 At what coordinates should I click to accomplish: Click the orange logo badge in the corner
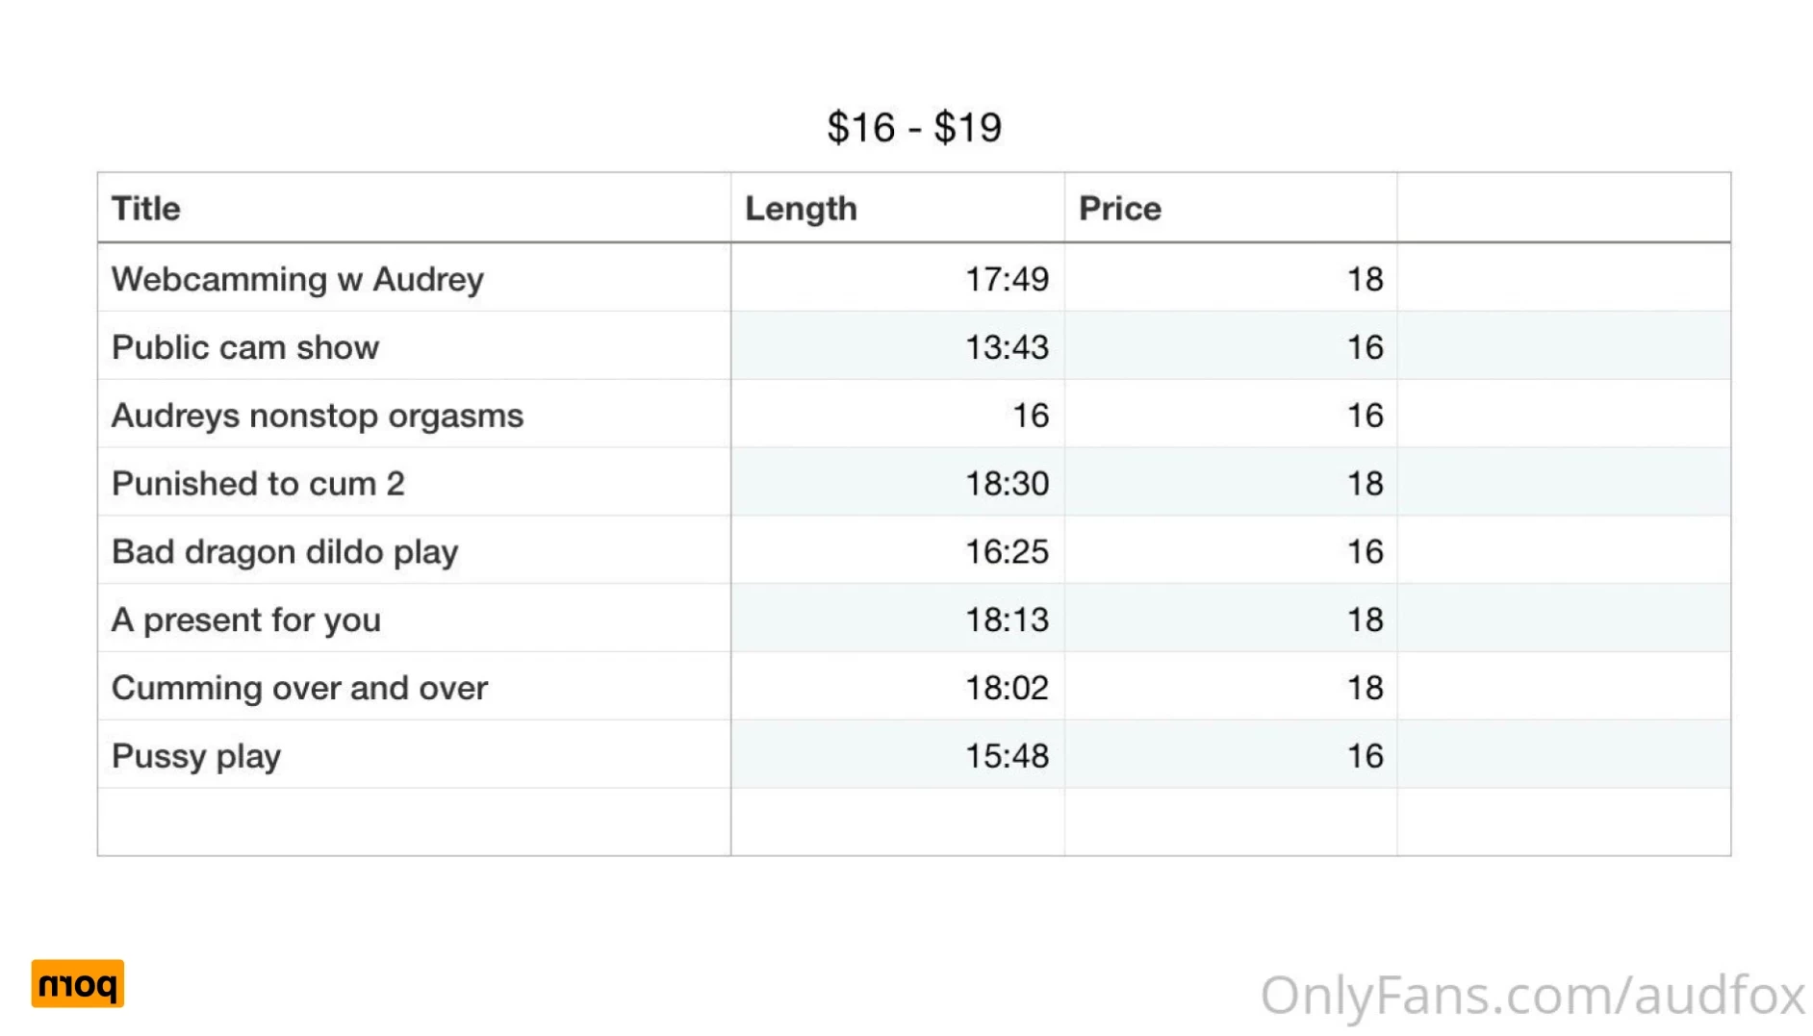click(78, 983)
